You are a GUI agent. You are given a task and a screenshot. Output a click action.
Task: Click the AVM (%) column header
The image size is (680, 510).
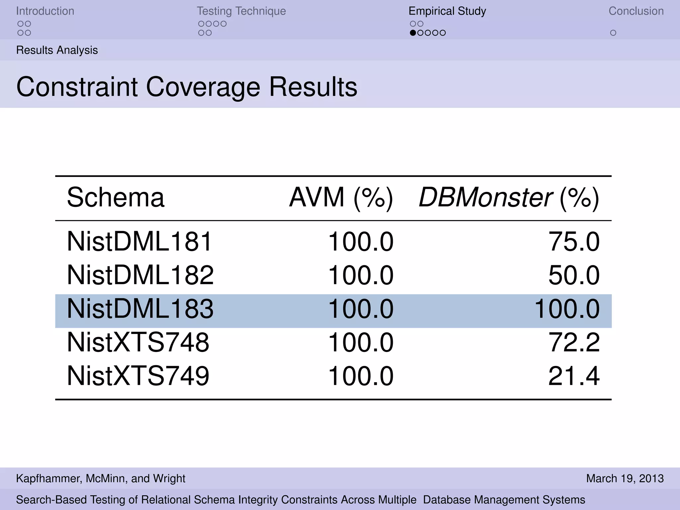341,198
